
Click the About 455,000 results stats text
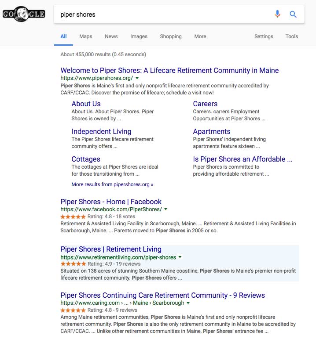point(103,54)
